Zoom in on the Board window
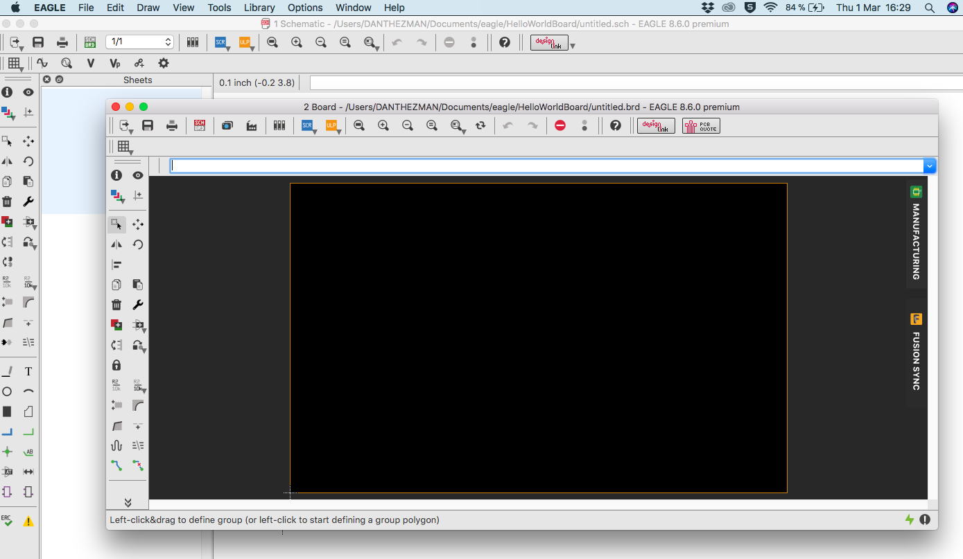The image size is (963, 559). click(x=383, y=125)
